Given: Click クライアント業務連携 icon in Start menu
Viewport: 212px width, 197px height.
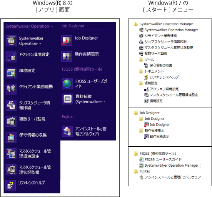Looking at the screenshot, I should 141,36.
